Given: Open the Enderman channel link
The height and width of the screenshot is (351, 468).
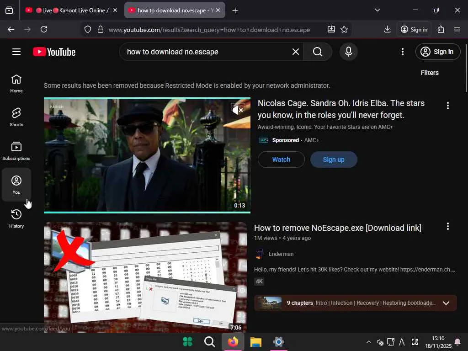Looking at the screenshot, I should click(x=281, y=254).
